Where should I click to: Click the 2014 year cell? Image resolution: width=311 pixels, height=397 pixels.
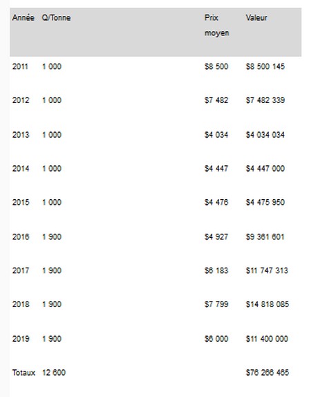click(x=21, y=168)
